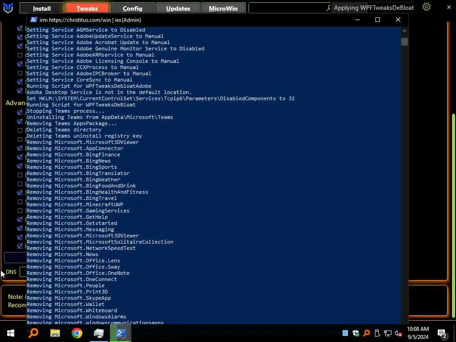Screen dimensions: 456x342
Task: Go to the Updates tab
Action: pos(178,8)
